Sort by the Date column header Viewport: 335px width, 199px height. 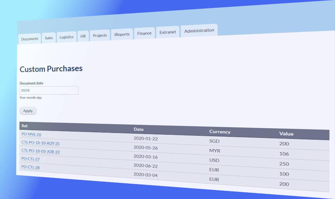[x=139, y=129]
